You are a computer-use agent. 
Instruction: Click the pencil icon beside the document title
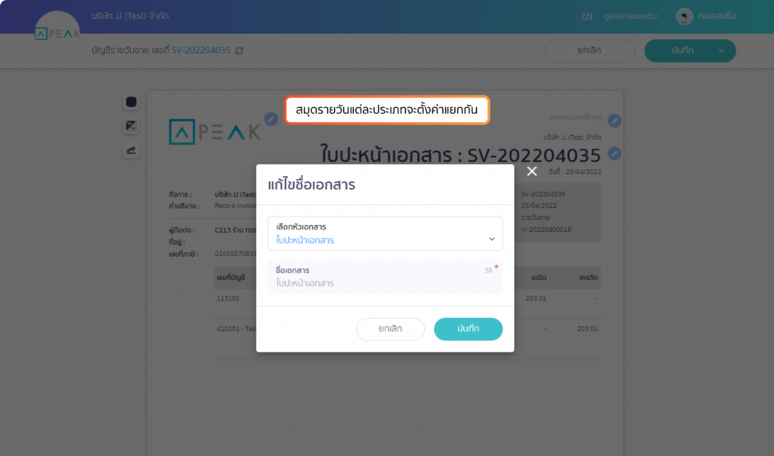(x=615, y=153)
